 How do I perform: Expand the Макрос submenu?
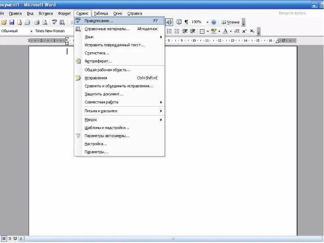(119, 120)
